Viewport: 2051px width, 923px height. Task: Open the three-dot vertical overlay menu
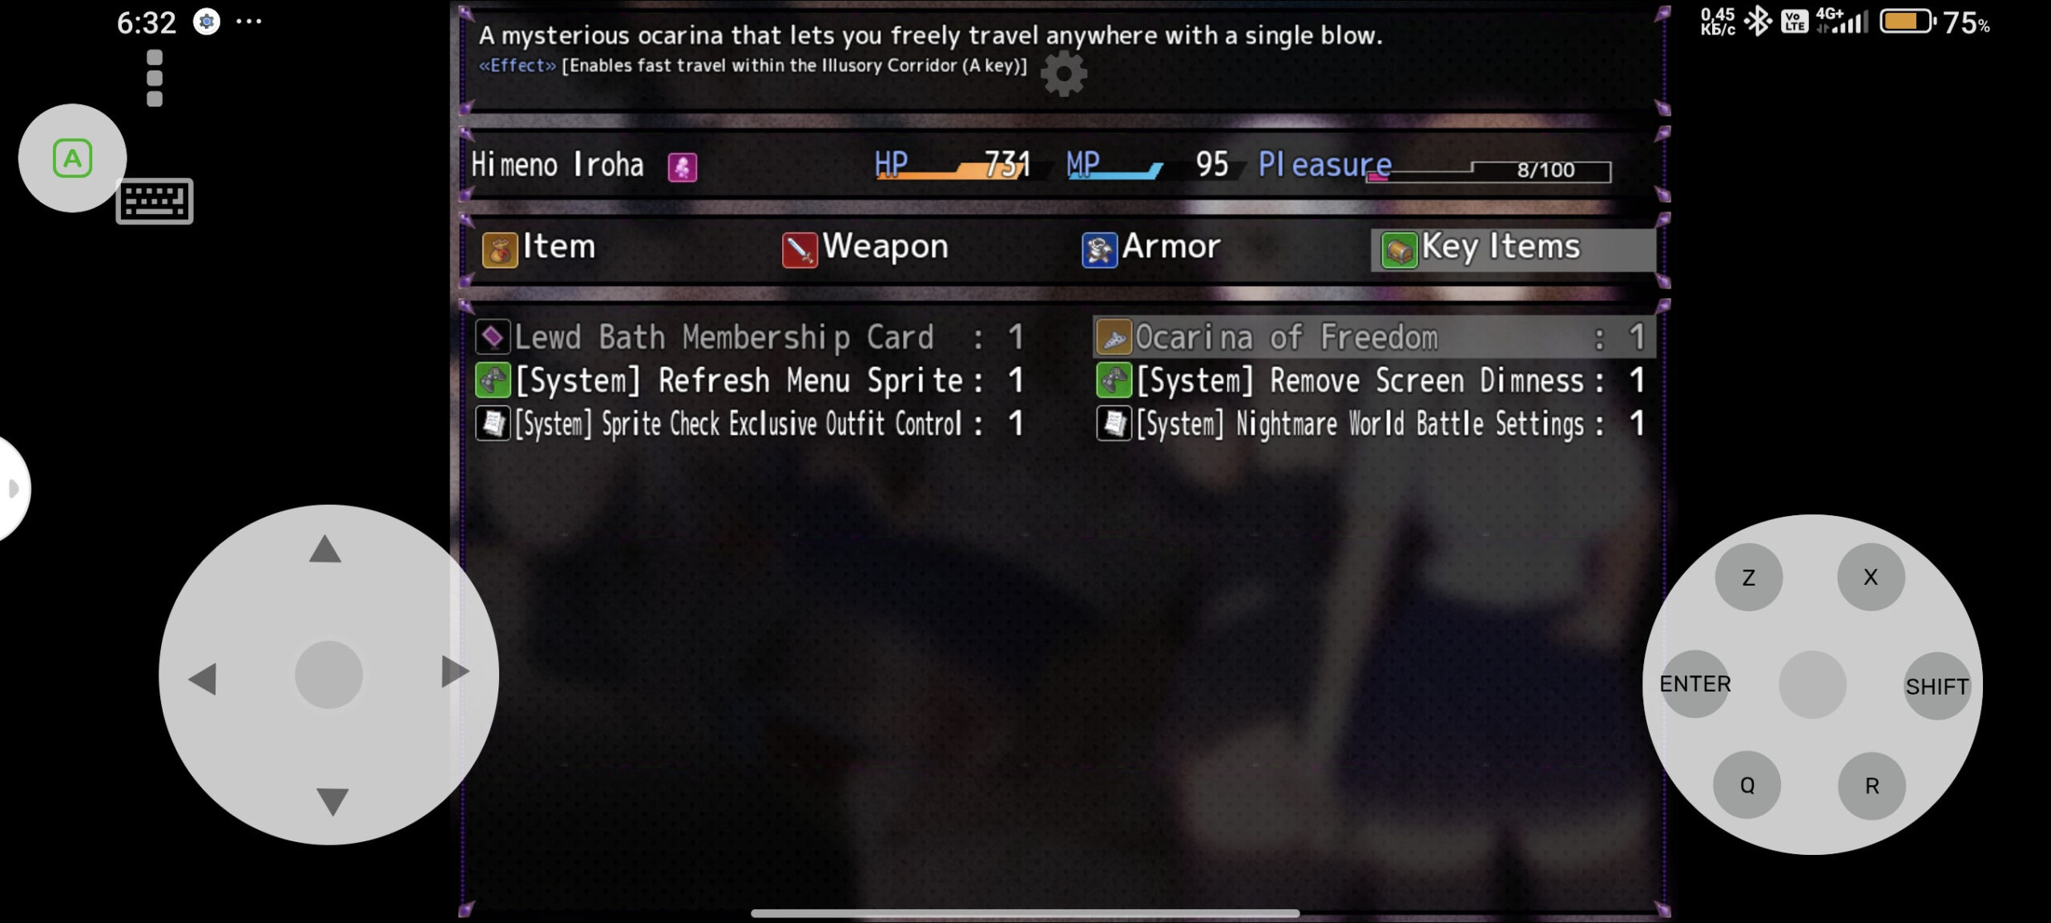click(x=155, y=79)
